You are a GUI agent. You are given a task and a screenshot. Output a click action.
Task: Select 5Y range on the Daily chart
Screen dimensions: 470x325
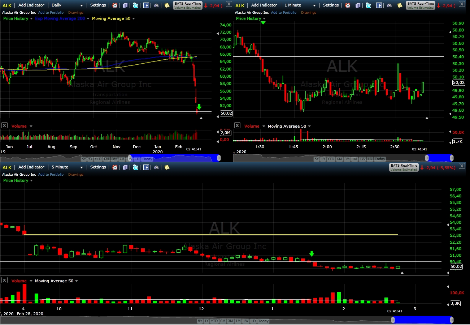(x=84, y=159)
